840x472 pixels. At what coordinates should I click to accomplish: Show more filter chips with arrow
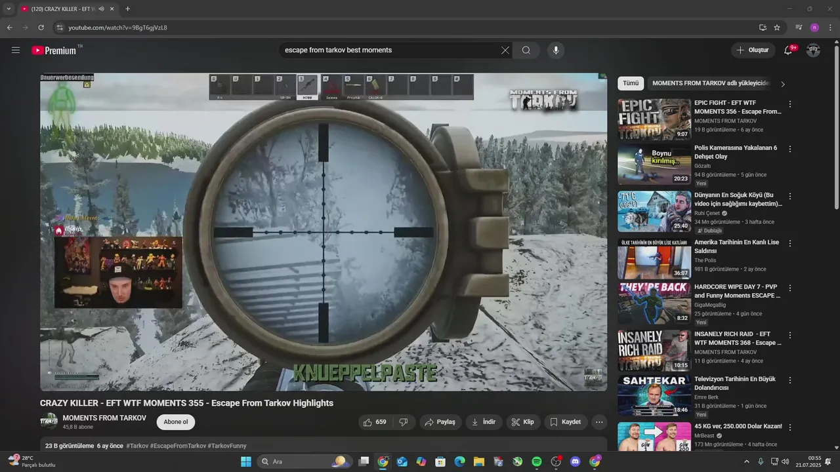pyautogui.click(x=782, y=84)
